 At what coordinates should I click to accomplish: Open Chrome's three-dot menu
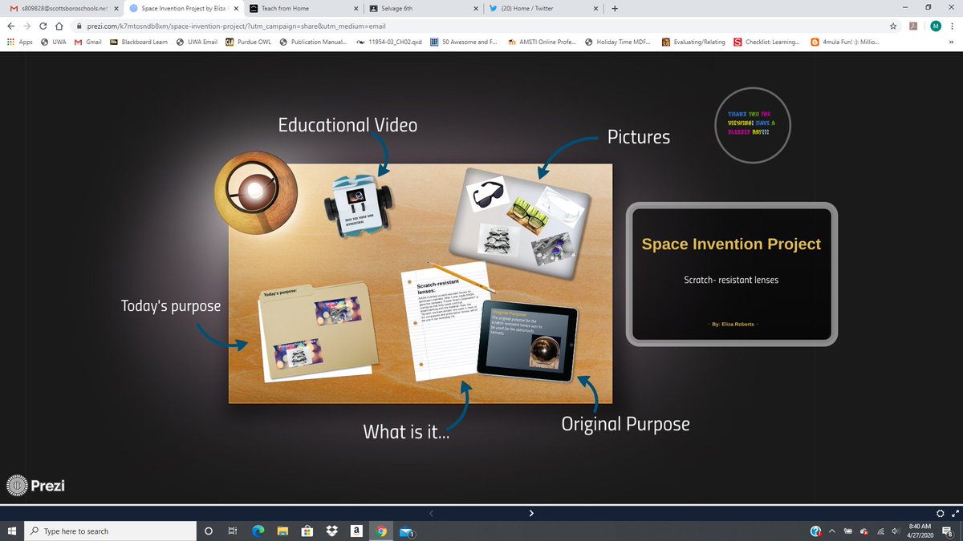pos(954,26)
